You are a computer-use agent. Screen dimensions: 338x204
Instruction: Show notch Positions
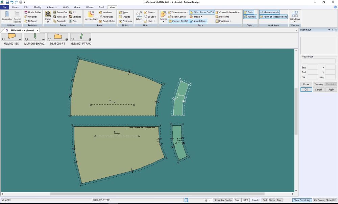point(125,21)
